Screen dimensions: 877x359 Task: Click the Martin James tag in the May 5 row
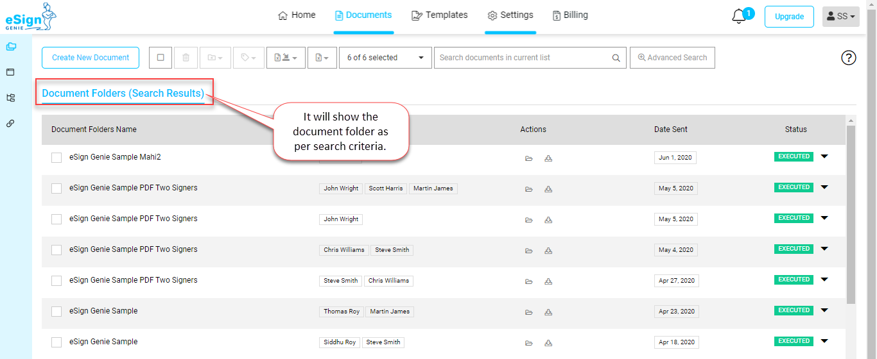click(433, 188)
